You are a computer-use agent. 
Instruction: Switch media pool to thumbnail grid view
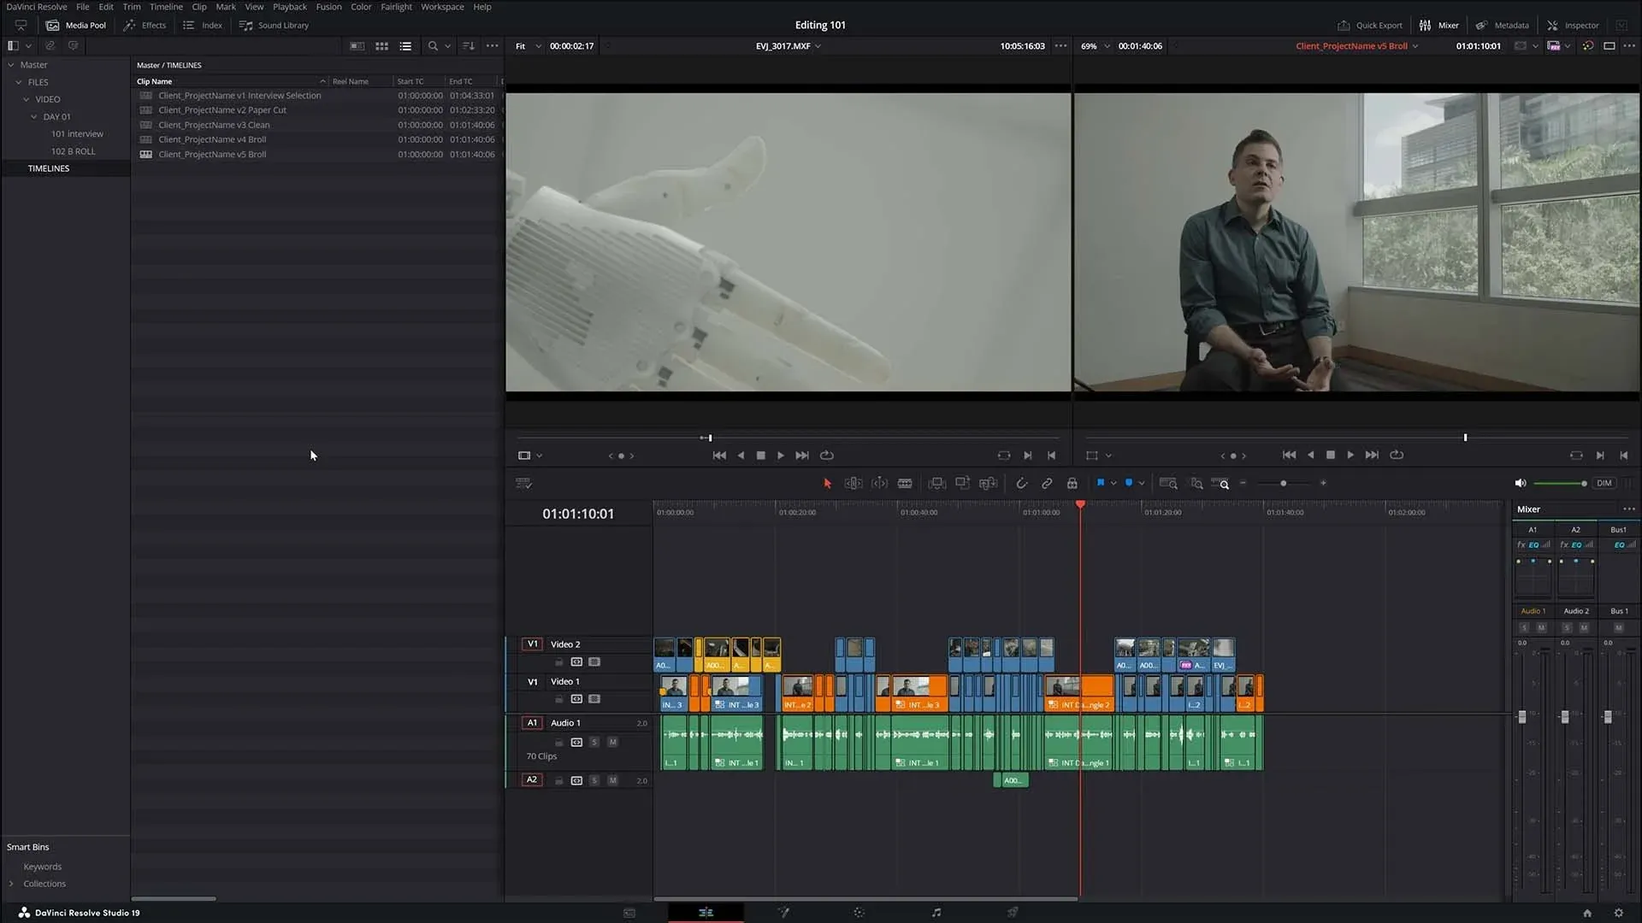[x=381, y=46]
